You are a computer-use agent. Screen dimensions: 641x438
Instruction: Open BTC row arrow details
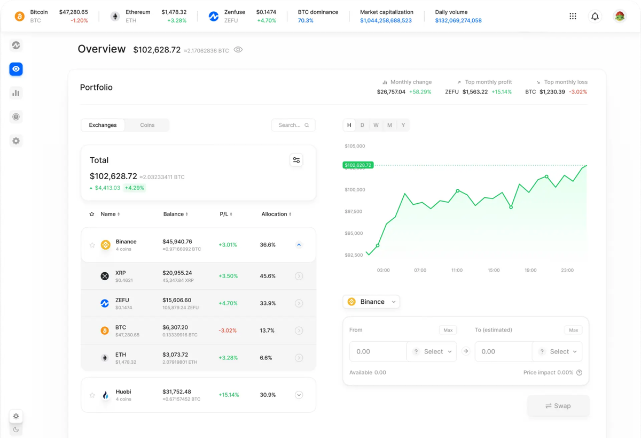pos(299,331)
